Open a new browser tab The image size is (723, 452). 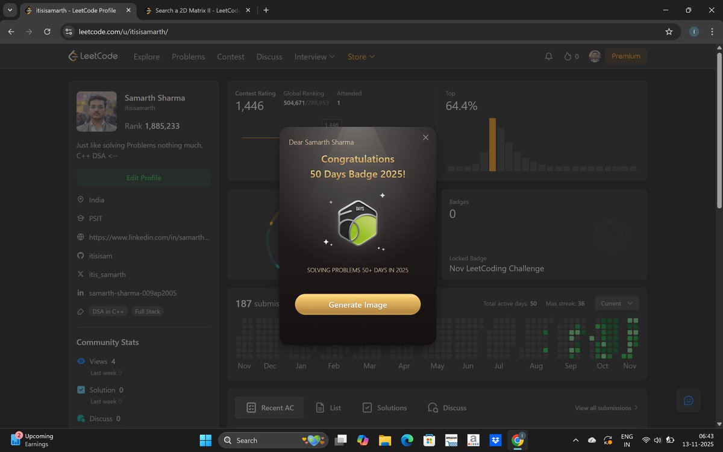[x=266, y=10]
